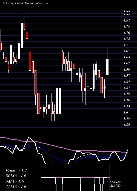Viewport: 137px width, 191px height.
Task: Click the 50MA : 1.6 readout
Action: point(16,176)
